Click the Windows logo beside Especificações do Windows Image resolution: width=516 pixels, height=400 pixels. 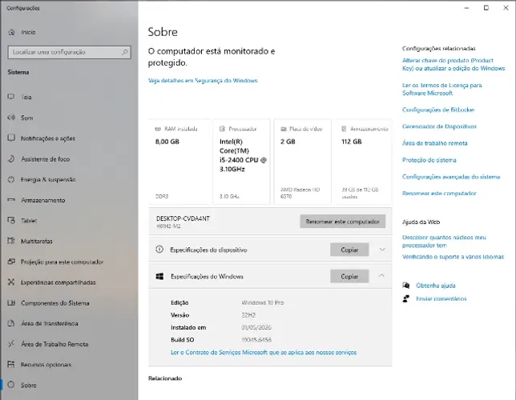pos(159,277)
